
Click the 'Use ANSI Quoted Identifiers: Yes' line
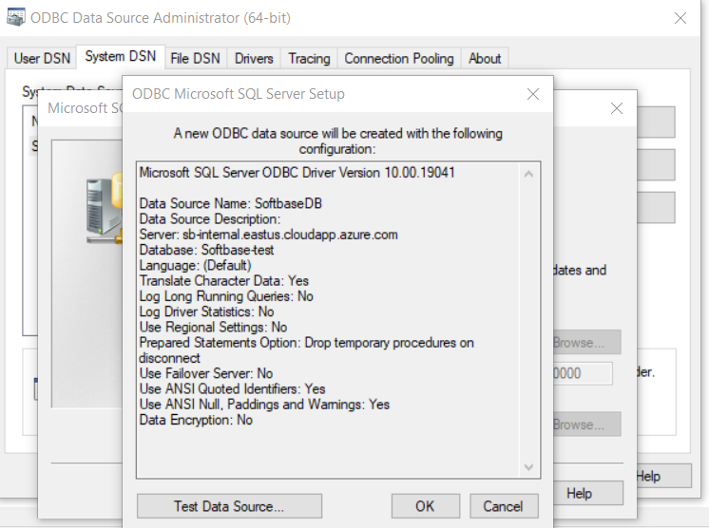click(233, 389)
